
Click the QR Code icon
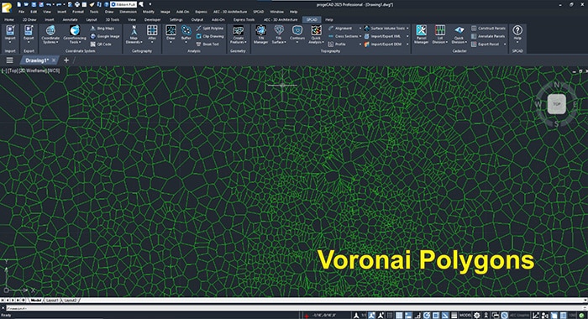click(101, 44)
